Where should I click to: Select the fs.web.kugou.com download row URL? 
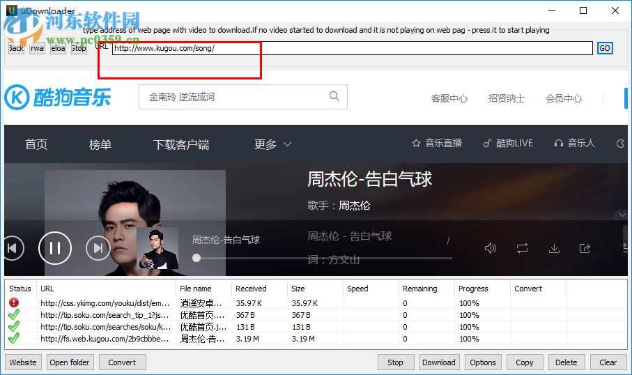point(105,339)
